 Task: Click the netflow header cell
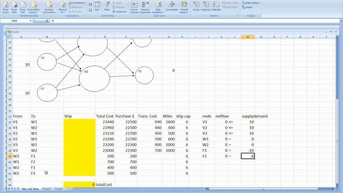tap(222, 116)
